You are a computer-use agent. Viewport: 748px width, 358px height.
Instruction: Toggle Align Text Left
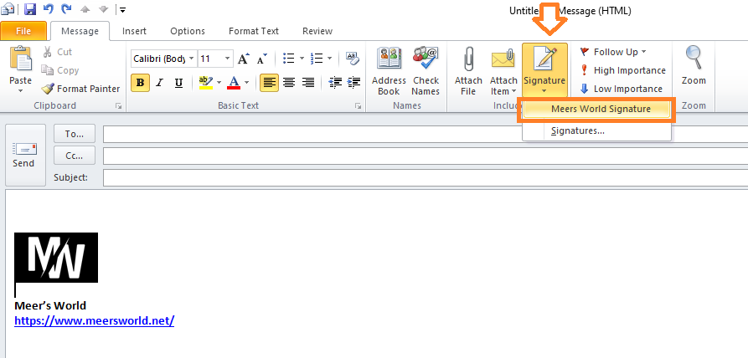270,83
